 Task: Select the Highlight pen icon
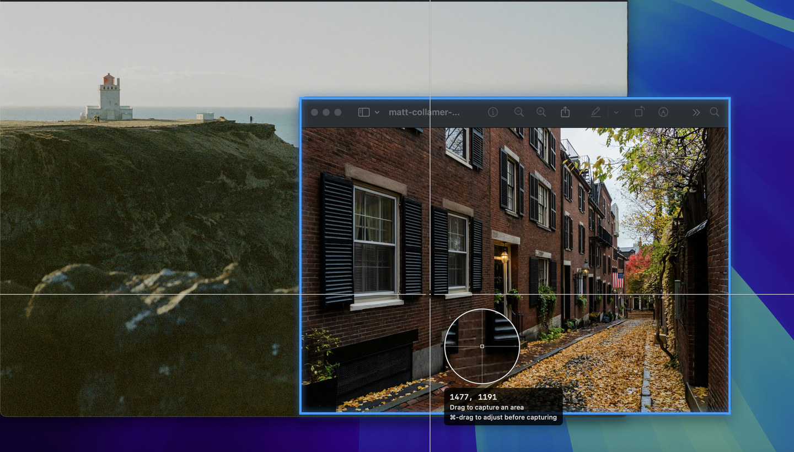click(595, 112)
